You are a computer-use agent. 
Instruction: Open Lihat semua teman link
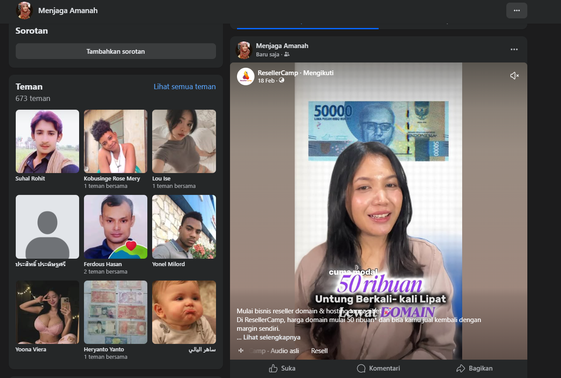click(x=185, y=87)
